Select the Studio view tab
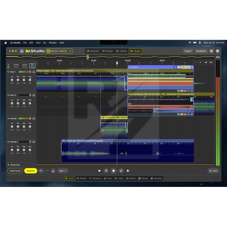Viewport: 227px width, 227px height. click(135, 51)
